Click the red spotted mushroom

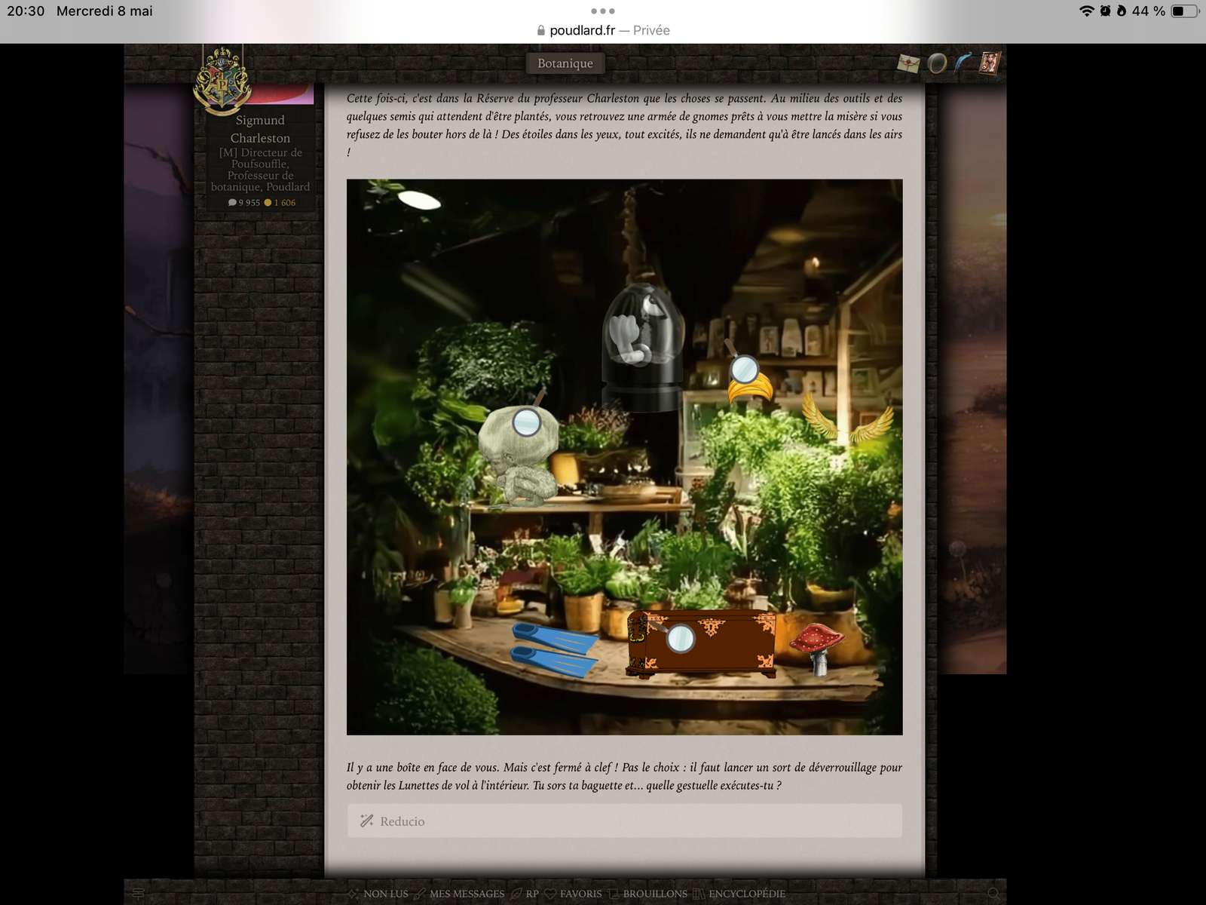(x=817, y=648)
